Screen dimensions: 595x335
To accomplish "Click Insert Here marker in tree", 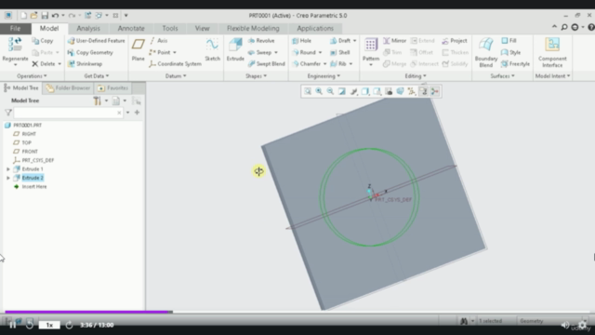I will [31, 187].
